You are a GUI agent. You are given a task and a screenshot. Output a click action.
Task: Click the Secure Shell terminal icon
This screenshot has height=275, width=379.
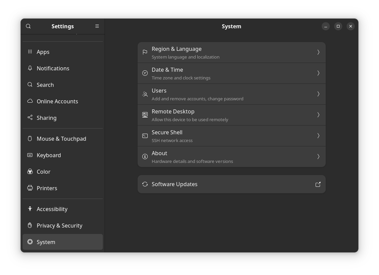coord(145,136)
